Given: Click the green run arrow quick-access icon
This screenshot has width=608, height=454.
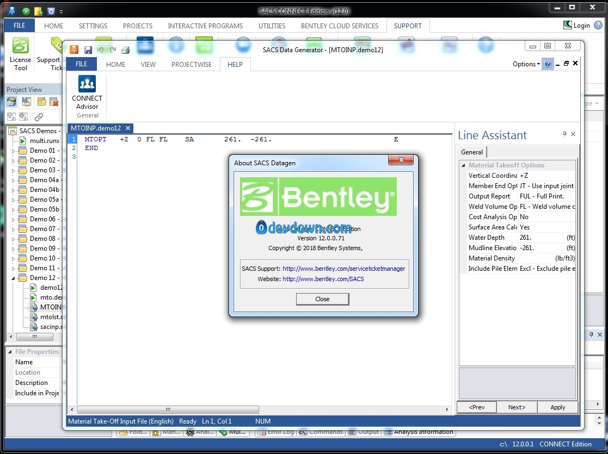Looking at the screenshot, I should click(26, 11).
